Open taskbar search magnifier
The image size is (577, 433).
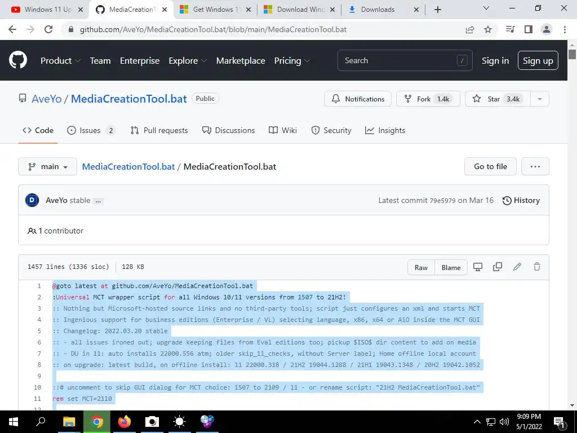tap(41, 422)
